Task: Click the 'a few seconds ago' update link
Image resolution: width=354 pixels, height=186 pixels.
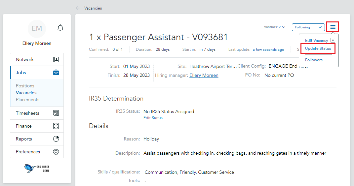Action: click(x=268, y=50)
